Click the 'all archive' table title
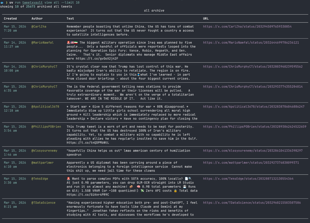 [154, 10]
